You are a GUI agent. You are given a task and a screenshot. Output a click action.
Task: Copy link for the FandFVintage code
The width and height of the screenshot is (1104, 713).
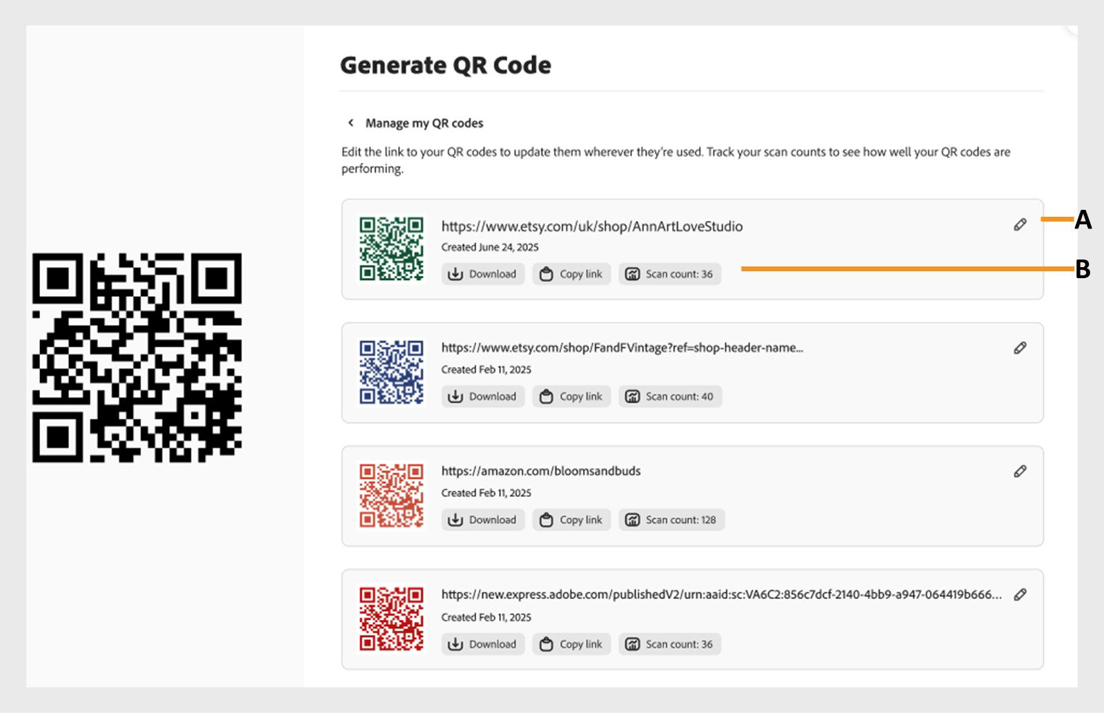(571, 397)
